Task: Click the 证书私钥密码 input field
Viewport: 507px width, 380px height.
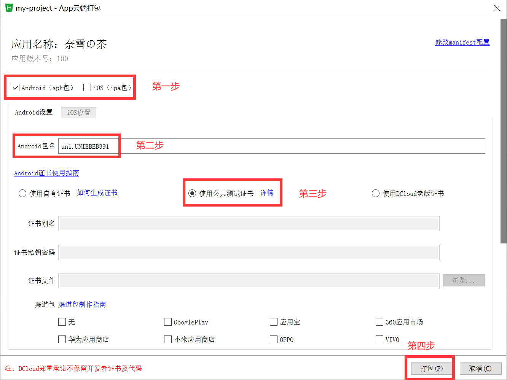Action: pos(249,253)
